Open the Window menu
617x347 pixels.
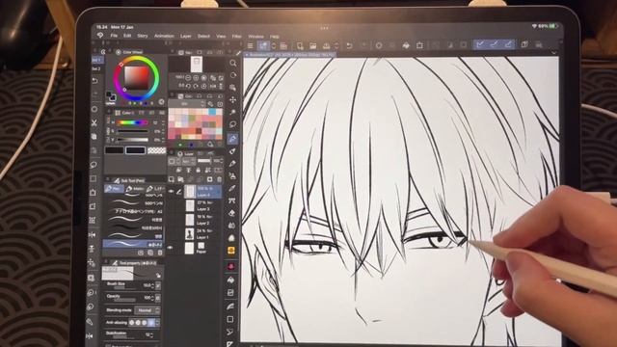pos(255,37)
